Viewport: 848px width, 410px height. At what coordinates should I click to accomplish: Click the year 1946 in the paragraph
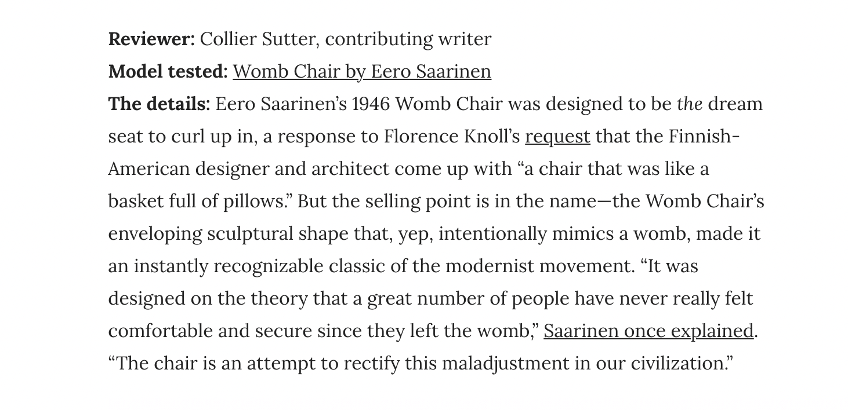point(372,104)
